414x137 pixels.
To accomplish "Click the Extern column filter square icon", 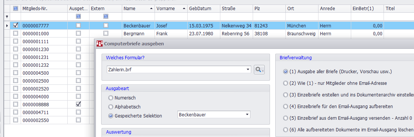I will point(106,17).
